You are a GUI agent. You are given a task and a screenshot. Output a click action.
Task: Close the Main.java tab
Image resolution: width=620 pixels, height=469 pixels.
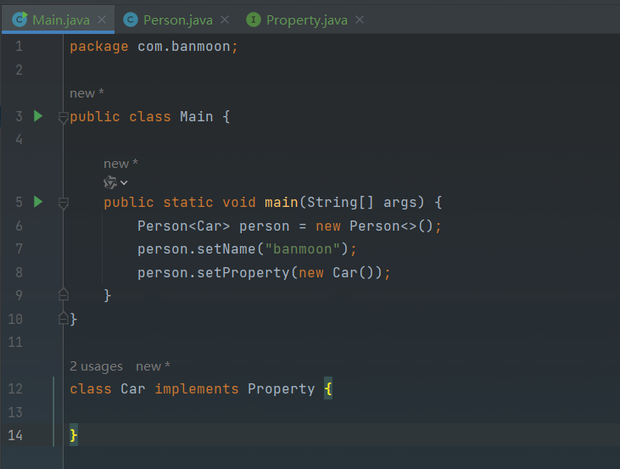pos(102,20)
